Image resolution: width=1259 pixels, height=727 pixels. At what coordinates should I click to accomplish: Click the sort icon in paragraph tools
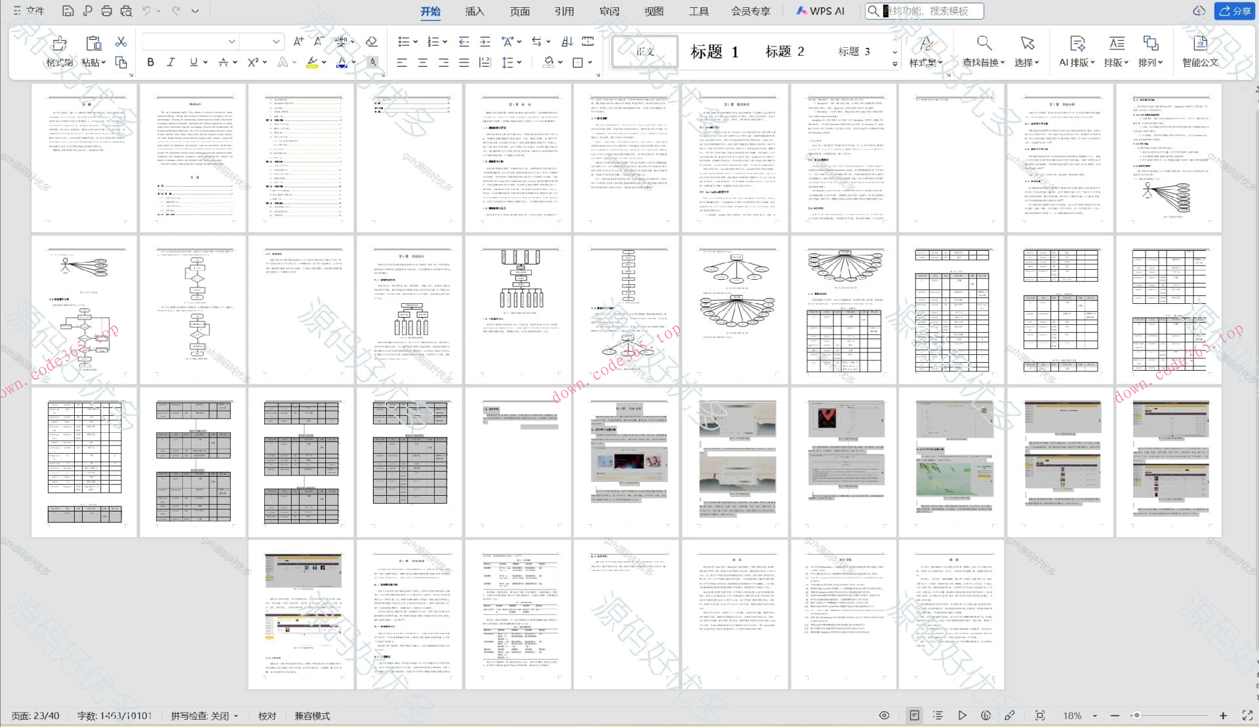(567, 42)
